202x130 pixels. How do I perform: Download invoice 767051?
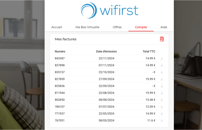click(x=162, y=120)
